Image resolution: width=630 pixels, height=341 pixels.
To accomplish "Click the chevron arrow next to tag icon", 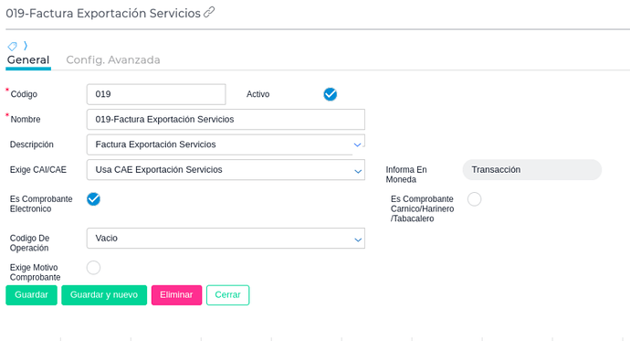I will point(26,46).
